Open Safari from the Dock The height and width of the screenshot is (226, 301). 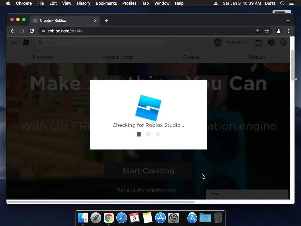121,218
